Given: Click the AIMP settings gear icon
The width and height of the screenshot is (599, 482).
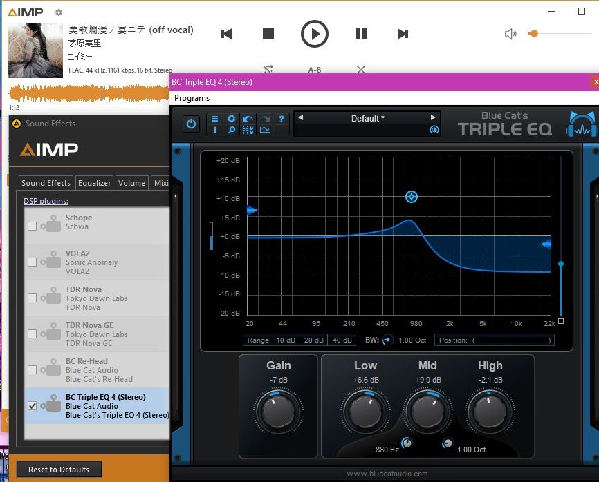Looking at the screenshot, I should point(59,12).
